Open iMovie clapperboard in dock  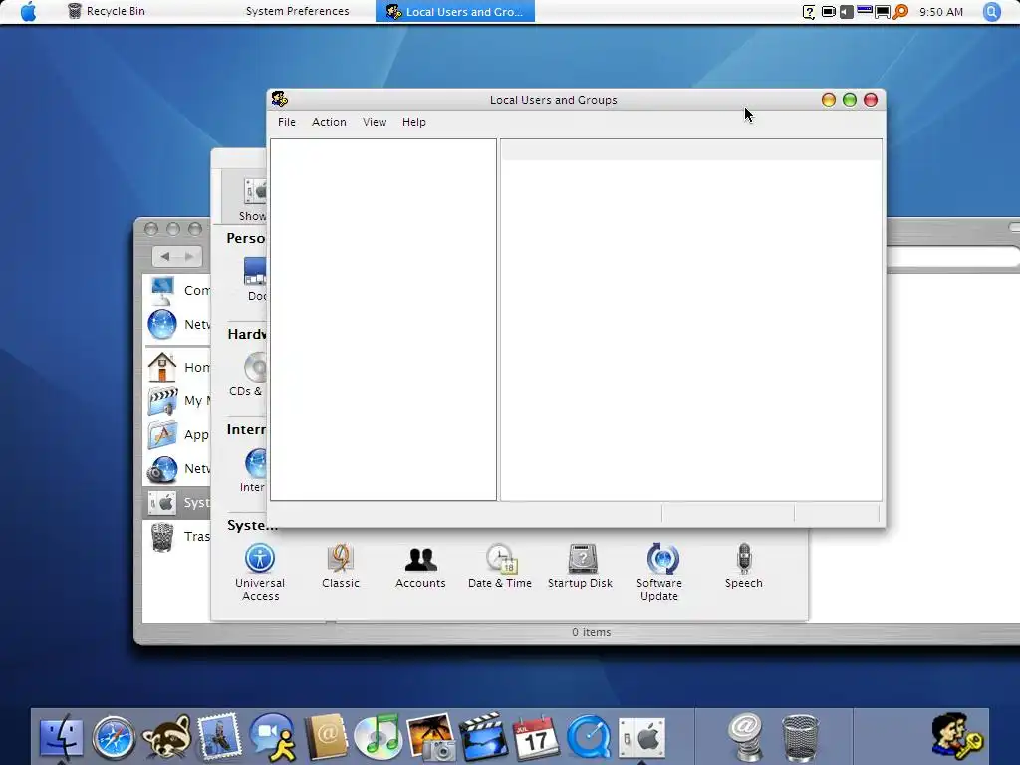point(483,738)
